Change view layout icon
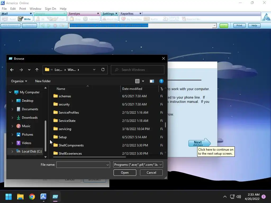This screenshot has width=271, height=203. click(x=137, y=81)
